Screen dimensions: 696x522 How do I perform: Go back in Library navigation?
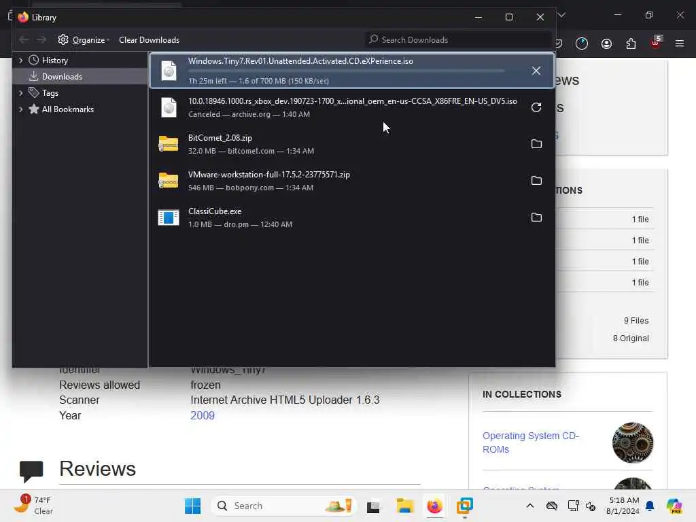coord(24,40)
